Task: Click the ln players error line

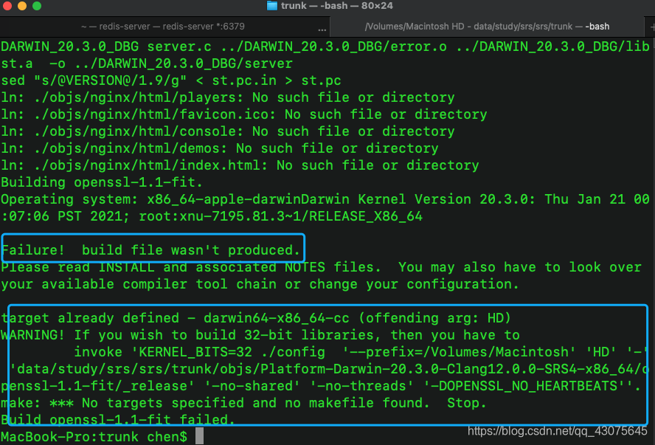Action: pyautogui.click(x=228, y=97)
